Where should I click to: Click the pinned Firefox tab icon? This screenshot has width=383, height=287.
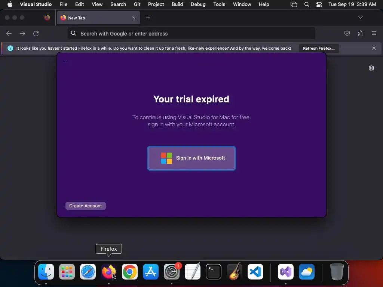pyautogui.click(x=47, y=18)
